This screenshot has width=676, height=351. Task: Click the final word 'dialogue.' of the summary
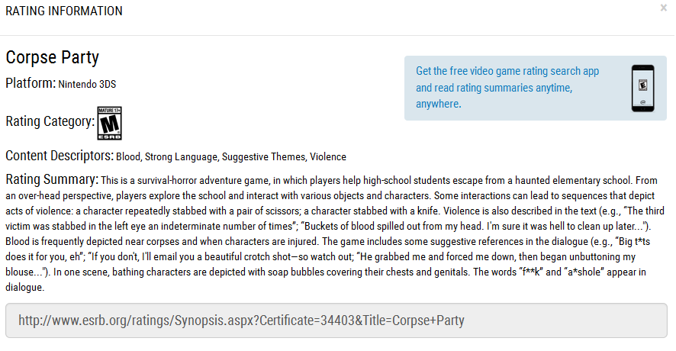point(25,288)
